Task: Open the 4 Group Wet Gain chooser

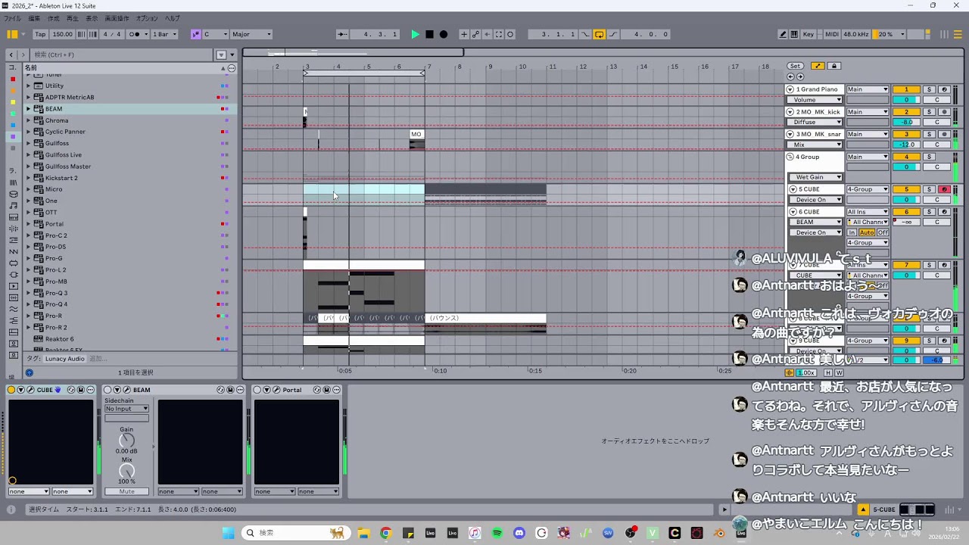Action: click(x=814, y=177)
